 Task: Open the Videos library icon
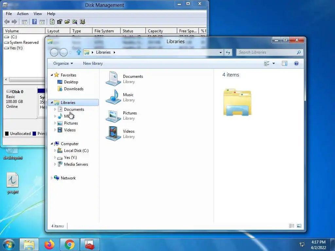(x=114, y=134)
